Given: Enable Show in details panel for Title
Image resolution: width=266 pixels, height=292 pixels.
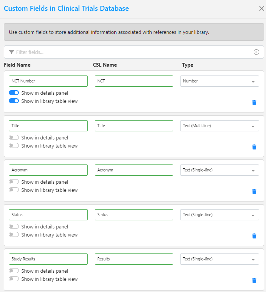Looking at the screenshot, I should pos(14,138).
